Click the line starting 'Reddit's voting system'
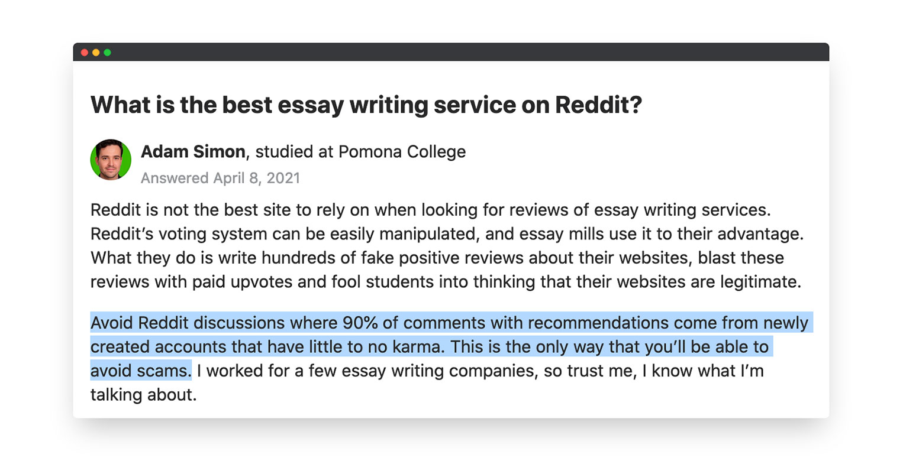Screen dimensions: 903x461 (x=447, y=234)
